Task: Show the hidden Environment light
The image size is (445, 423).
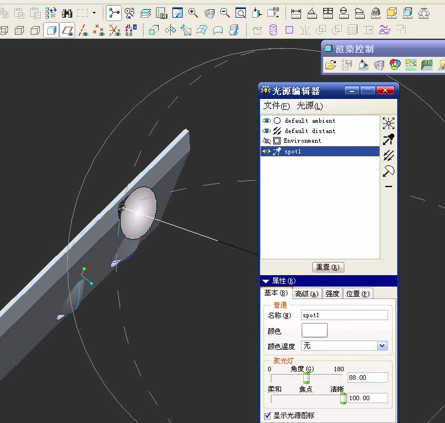Action: click(x=266, y=140)
